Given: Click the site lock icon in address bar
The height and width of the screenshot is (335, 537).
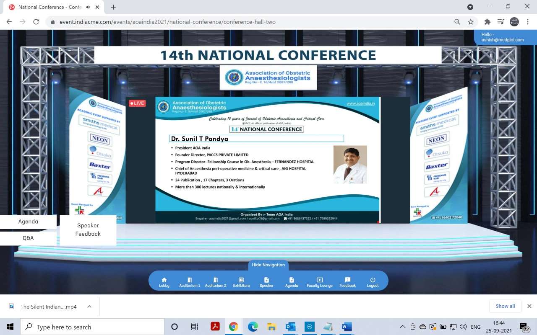Looking at the screenshot, I should click(x=53, y=22).
